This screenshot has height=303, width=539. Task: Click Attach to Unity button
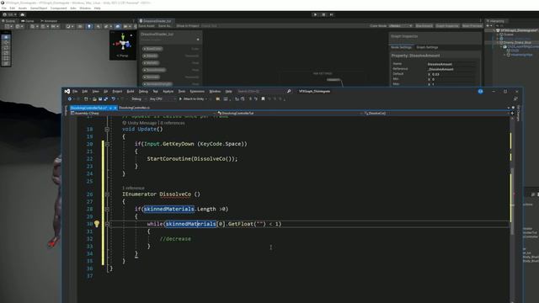[194, 99]
